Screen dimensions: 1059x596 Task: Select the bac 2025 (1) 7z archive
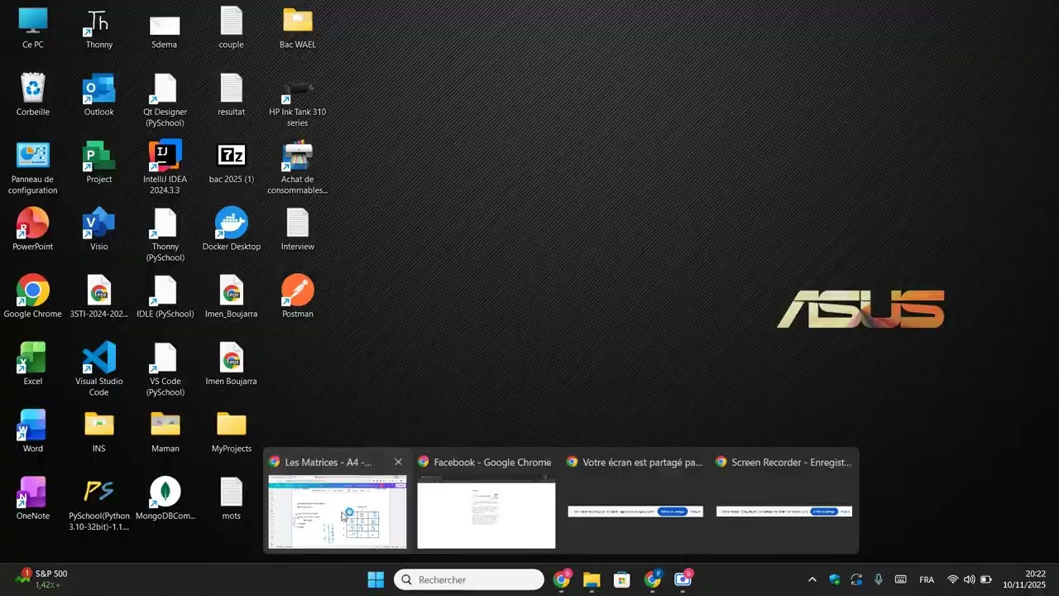point(232,162)
